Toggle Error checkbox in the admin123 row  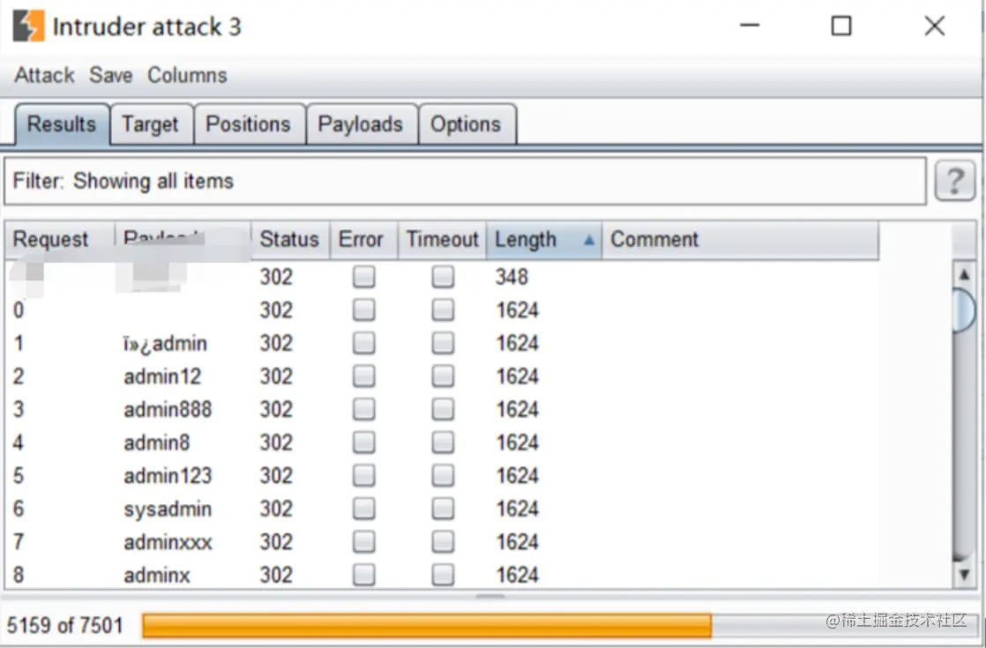[x=363, y=475]
